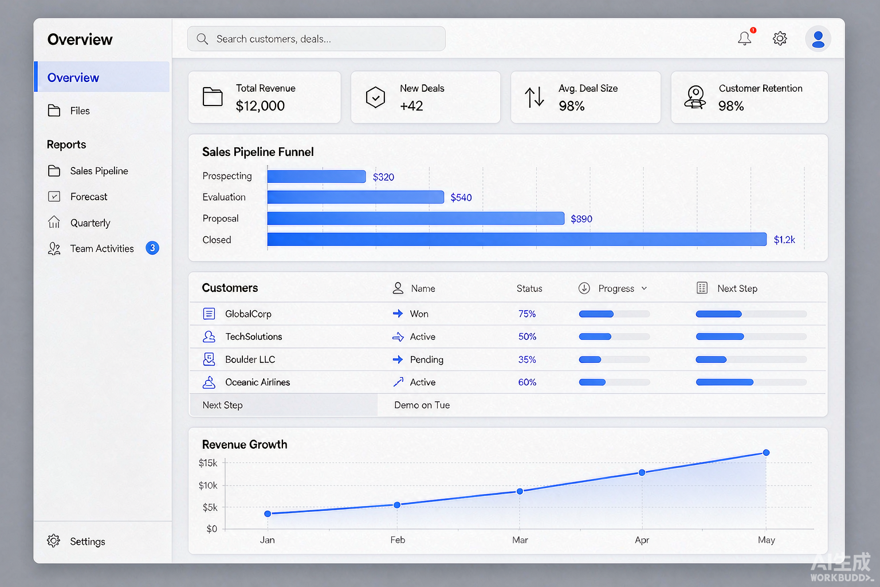880x587 pixels.
Task: Click the Status column header
Action: click(x=529, y=288)
